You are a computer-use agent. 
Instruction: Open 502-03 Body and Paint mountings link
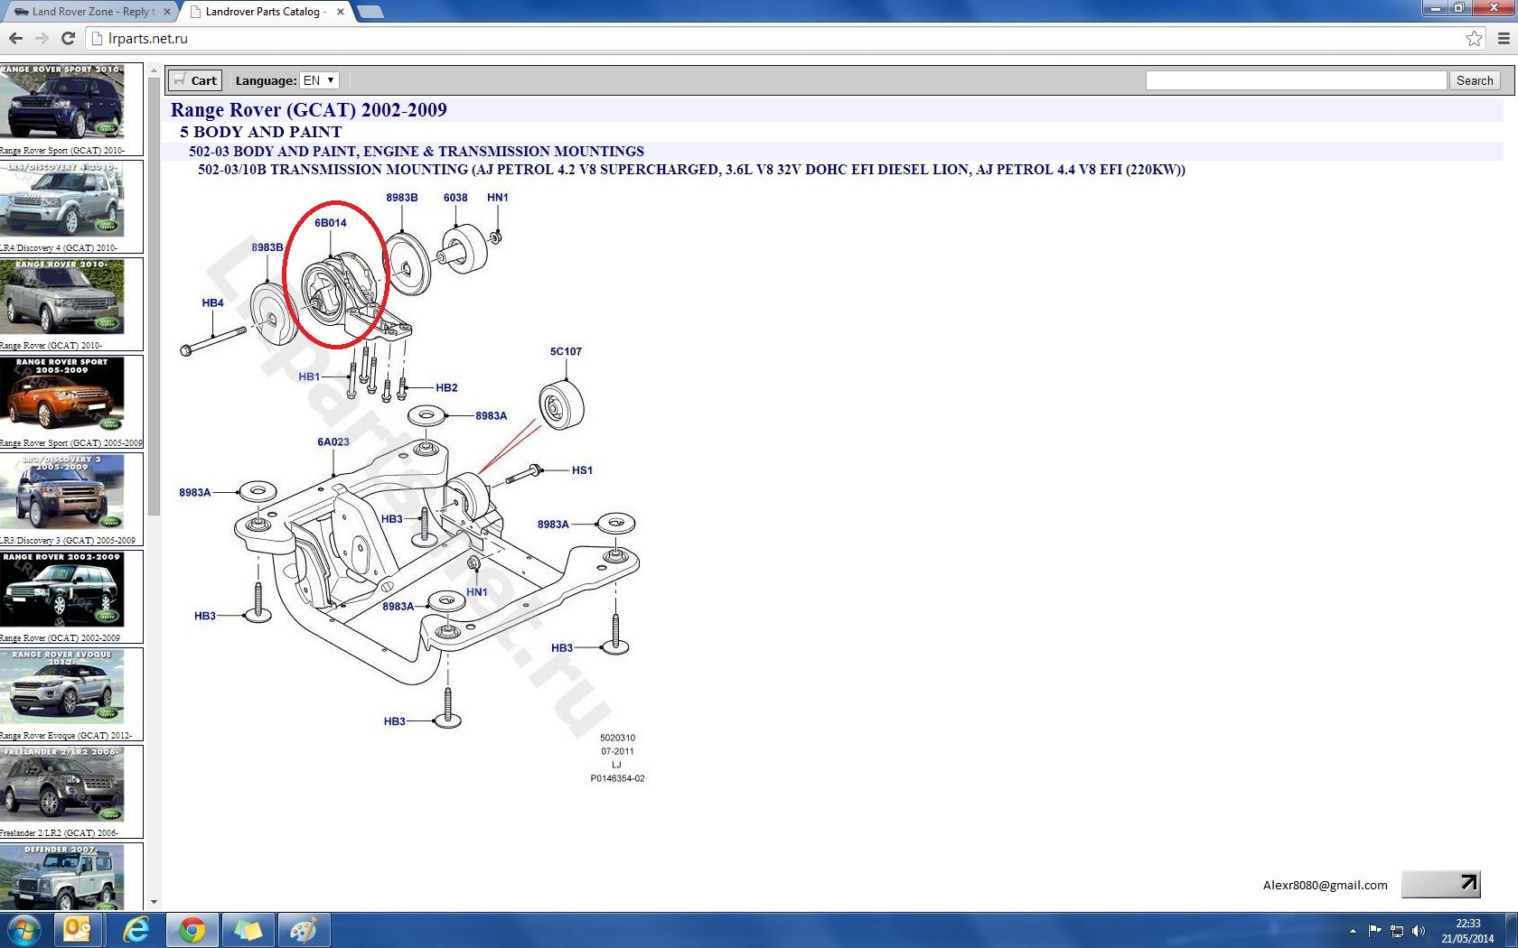tap(417, 152)
